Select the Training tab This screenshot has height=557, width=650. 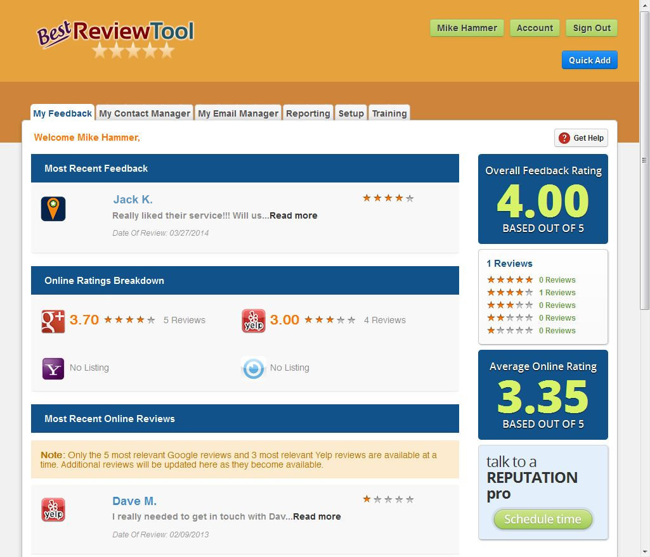[x=389, y=113]
